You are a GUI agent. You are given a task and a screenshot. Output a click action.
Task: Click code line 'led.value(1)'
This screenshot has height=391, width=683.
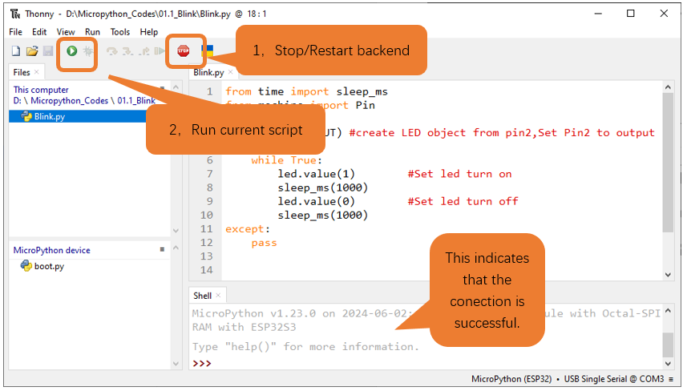[316, 174]
